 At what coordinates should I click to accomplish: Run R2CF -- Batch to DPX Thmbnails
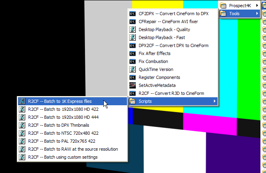[x=73, y=125]
